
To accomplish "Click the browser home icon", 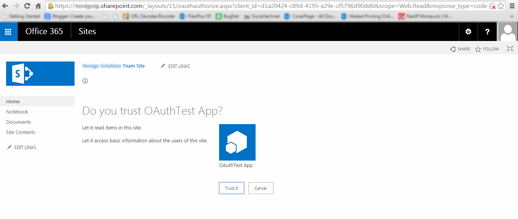I will point(38,6).
